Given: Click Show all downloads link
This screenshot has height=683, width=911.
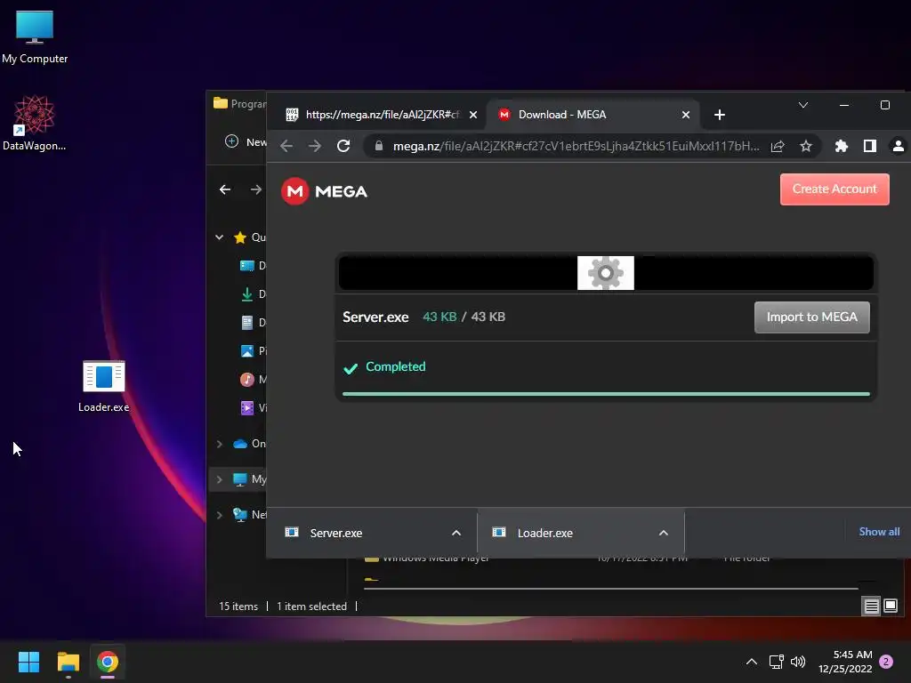Looking at the screenshot, I should [x=879, y=532].
